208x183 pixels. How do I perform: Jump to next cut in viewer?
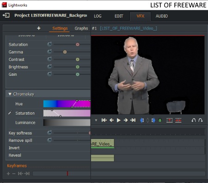point(133,120)
